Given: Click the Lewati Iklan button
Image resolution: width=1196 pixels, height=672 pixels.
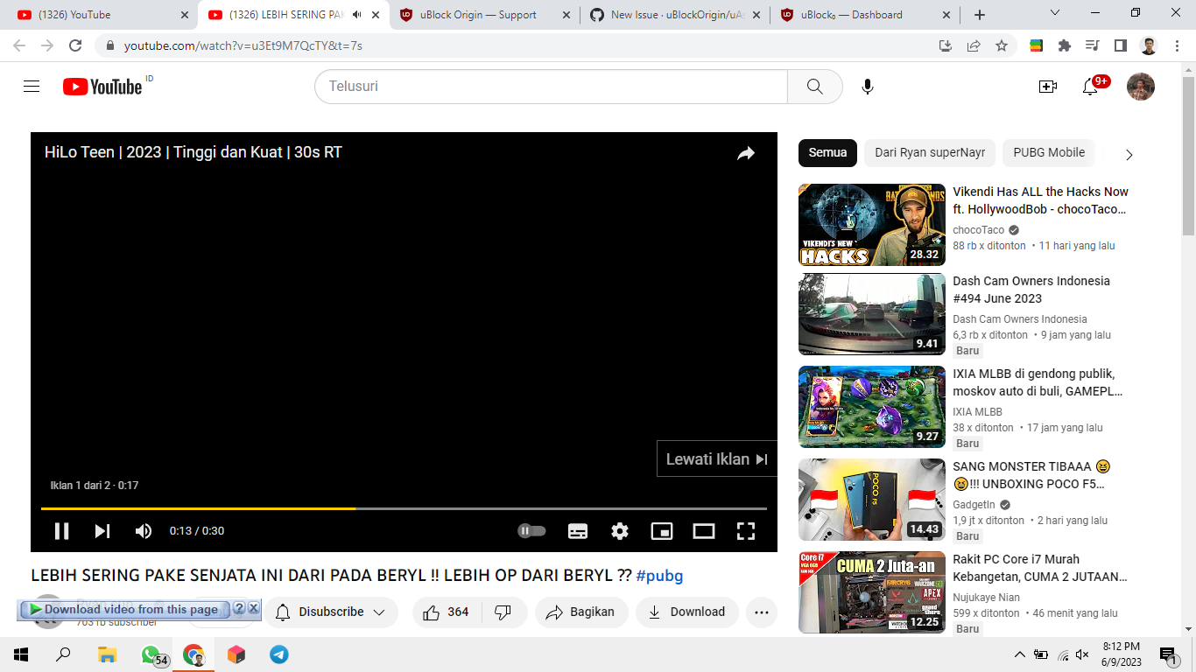Looking at the screenshot, I should [716, 458].
